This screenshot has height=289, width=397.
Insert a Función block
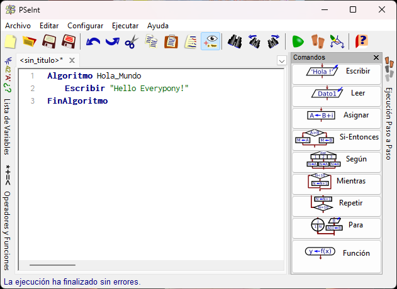(337, 256)
